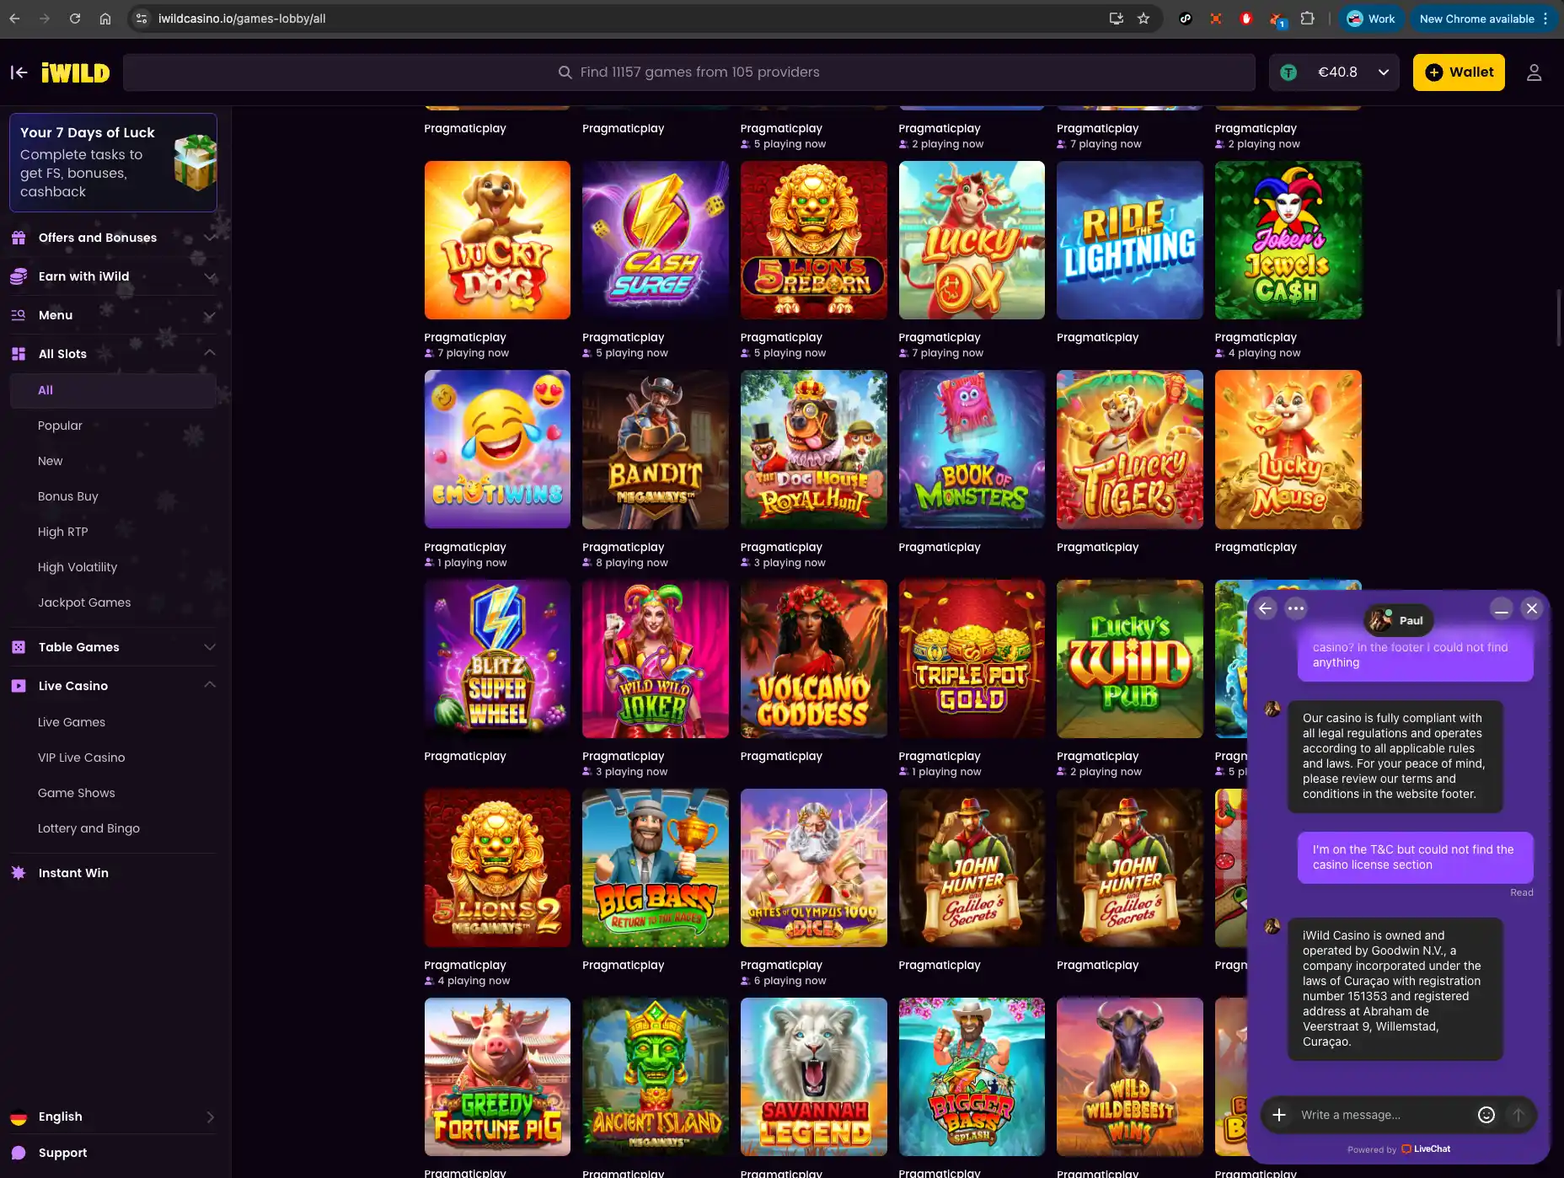Expand the Menu section chevron

pos(210,315)
